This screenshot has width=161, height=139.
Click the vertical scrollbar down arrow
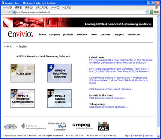click(x=158, y=136)
